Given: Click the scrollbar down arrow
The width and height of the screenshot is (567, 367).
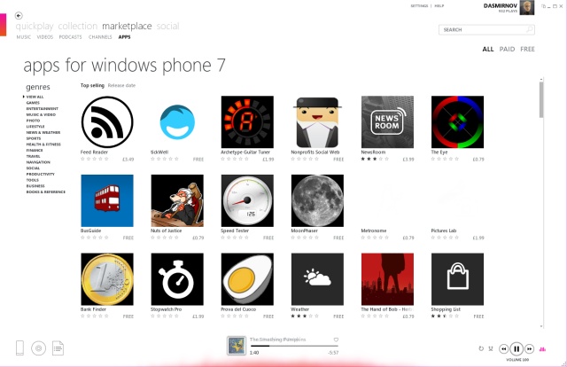Looking at the screenshot, I should click(x=541, y=326).
